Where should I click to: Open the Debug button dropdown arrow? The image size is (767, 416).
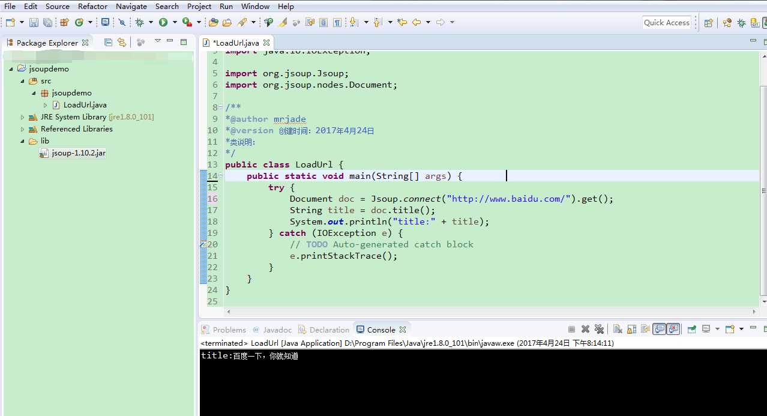click(x=151, y=22)
